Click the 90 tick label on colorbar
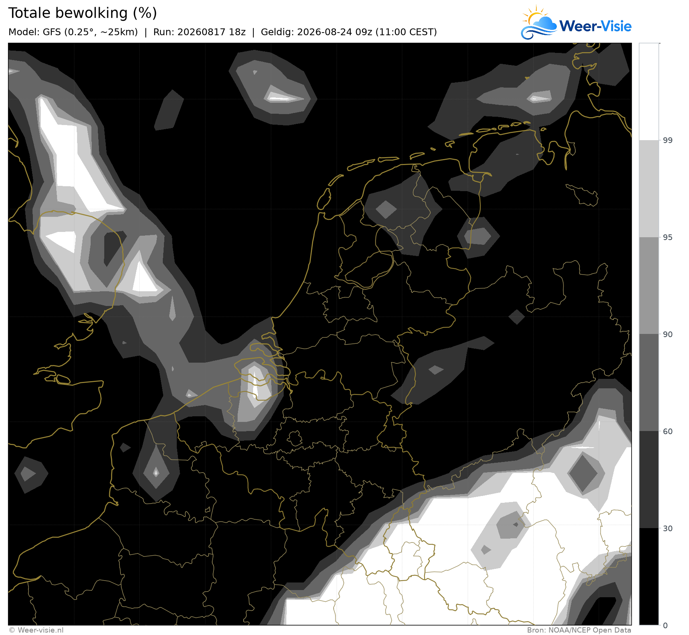 click(x=668, y=334)
